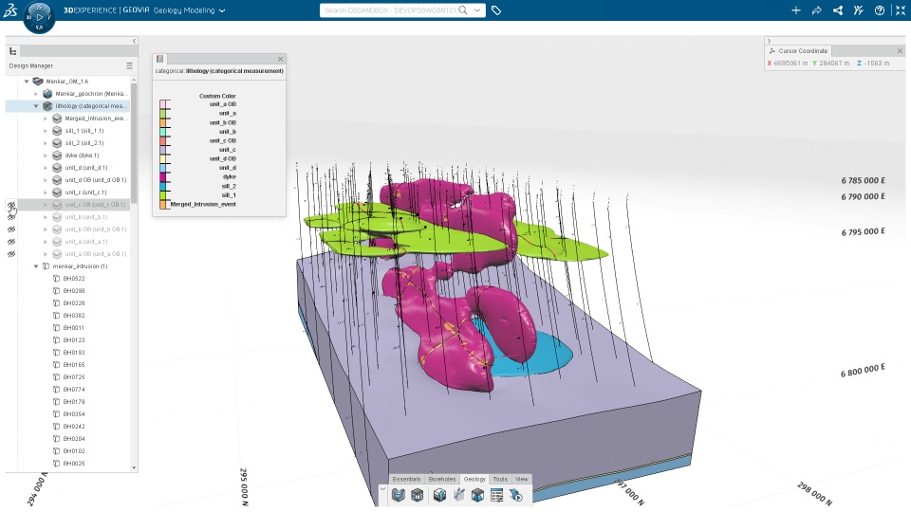Click the Dassault Systèmes 3DS logo
Viewport: 911px width, 512px height.
point(9,9)
